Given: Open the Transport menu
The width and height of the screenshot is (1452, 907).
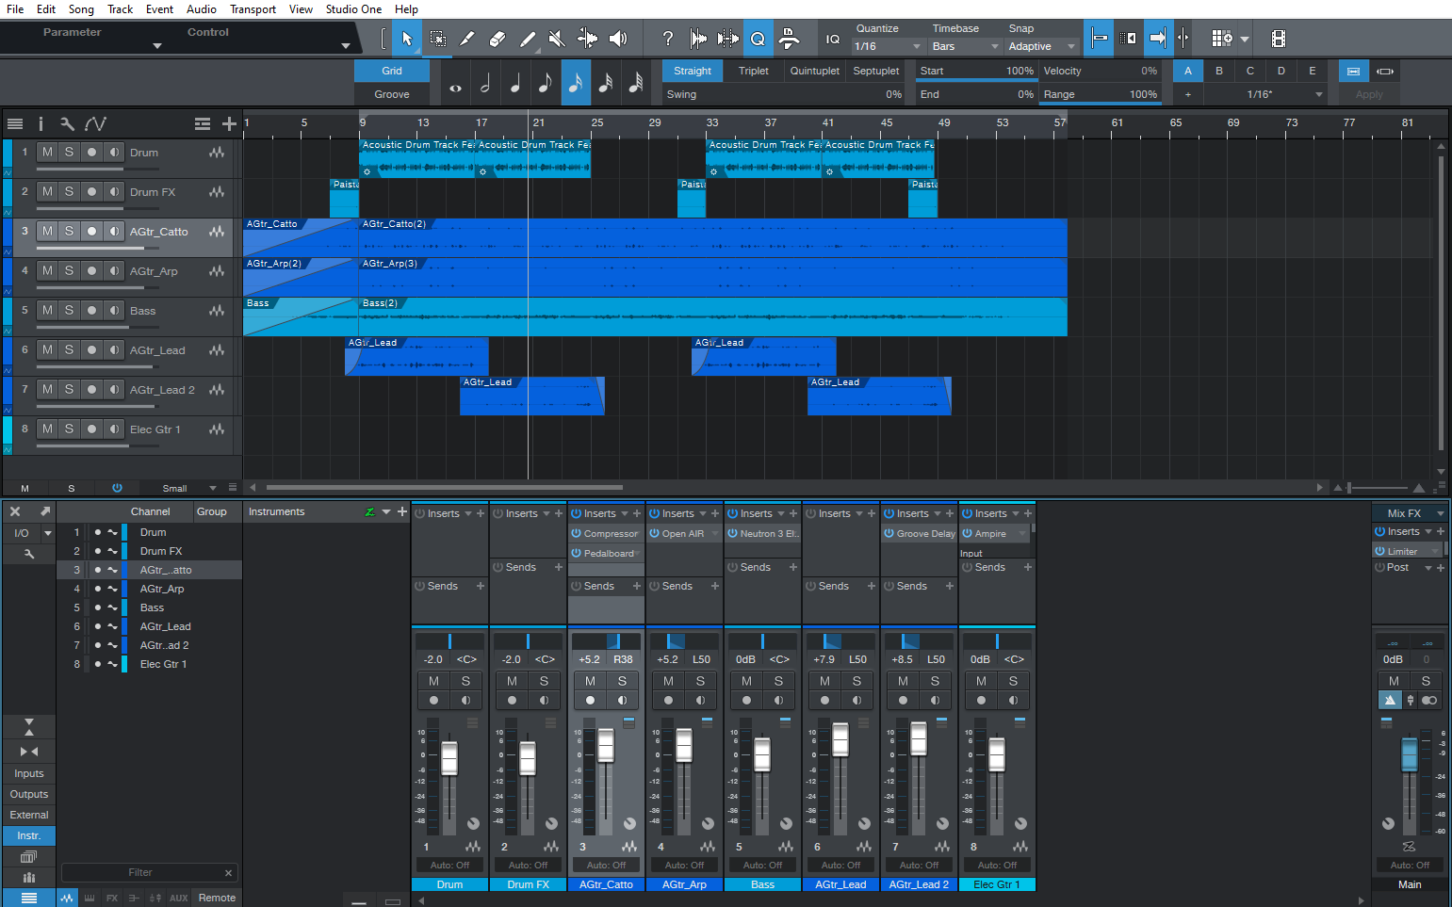Looking at the screenshot, I should (x=253, y=8).
